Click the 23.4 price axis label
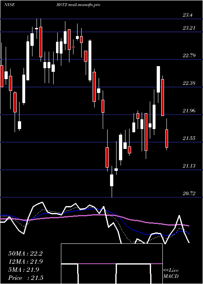Viewport: 203px width, 284px height. (188, 15)
